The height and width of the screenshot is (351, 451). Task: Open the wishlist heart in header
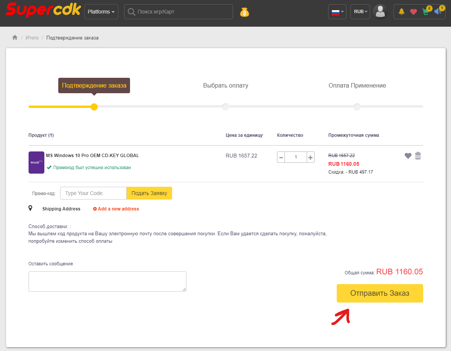413,12
